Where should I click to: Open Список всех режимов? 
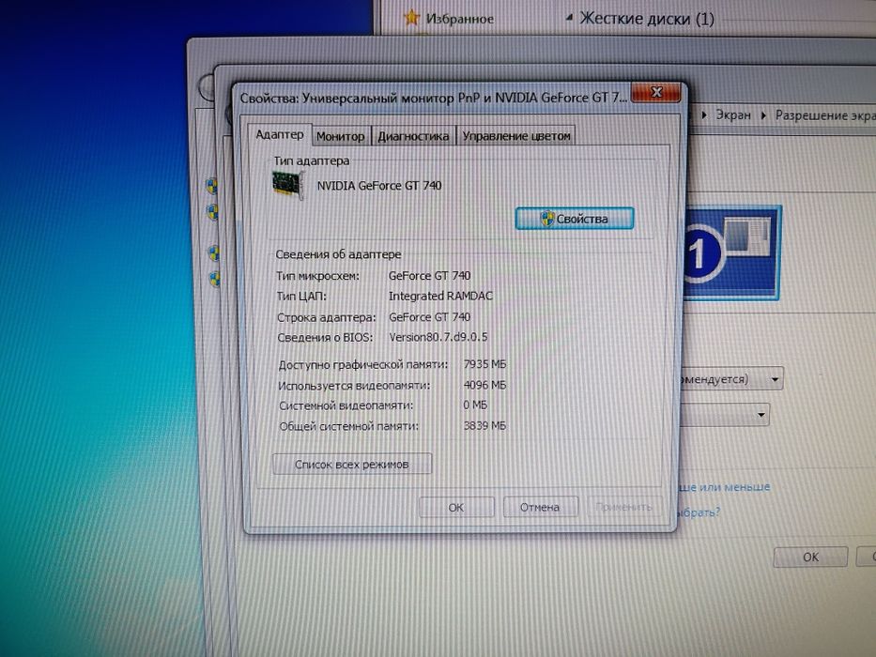pos(352,465)
